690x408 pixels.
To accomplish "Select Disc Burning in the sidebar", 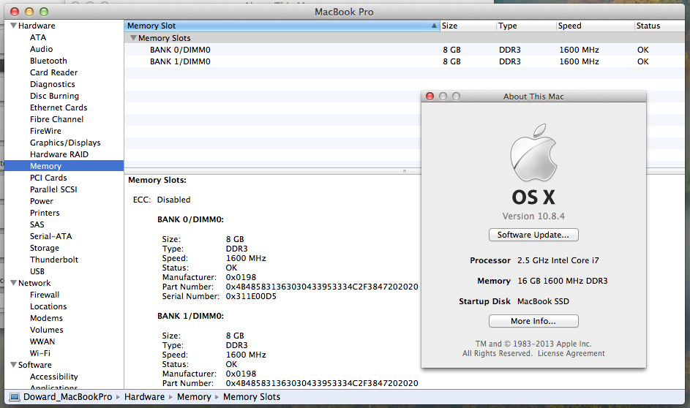I will point(55,96).
